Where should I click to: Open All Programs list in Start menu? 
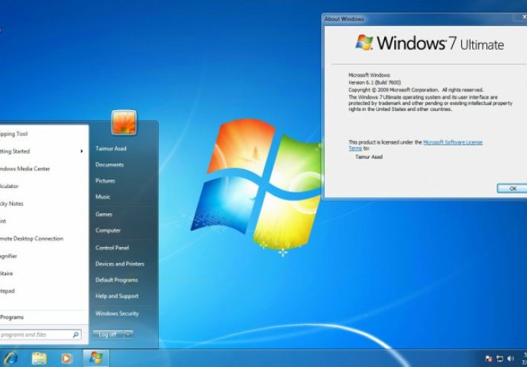point(14,317)
